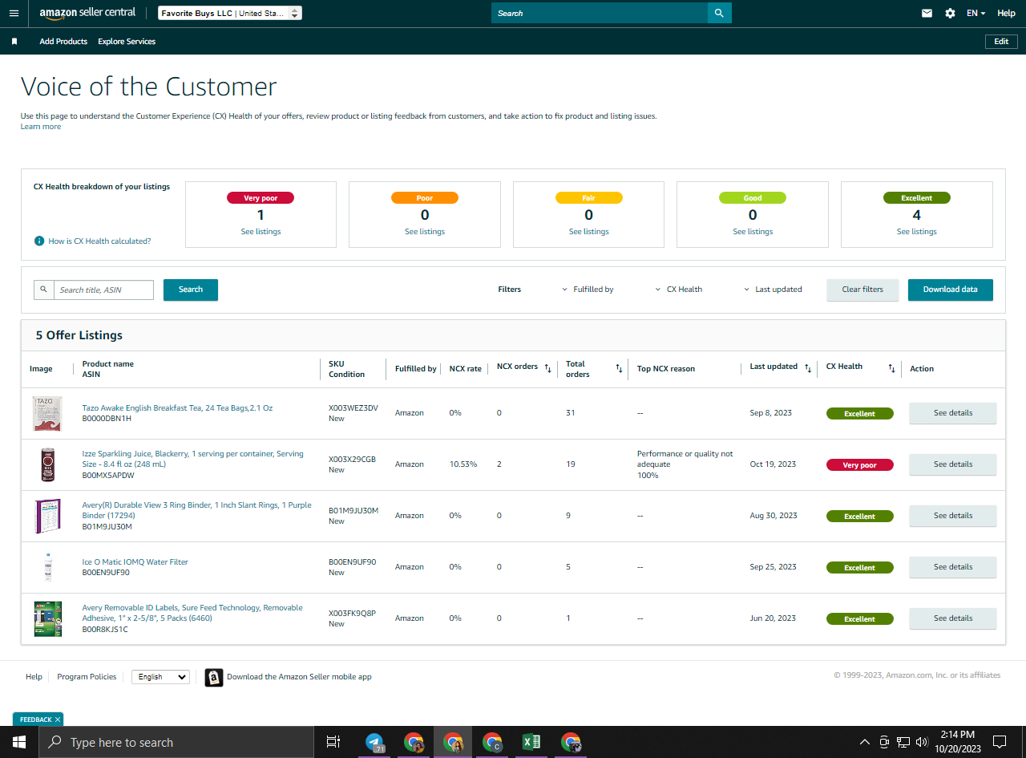The height and width of the screenshot is (758, 1026).
Task: Expand the Fulfilled by filter
Action: [588, 290]
